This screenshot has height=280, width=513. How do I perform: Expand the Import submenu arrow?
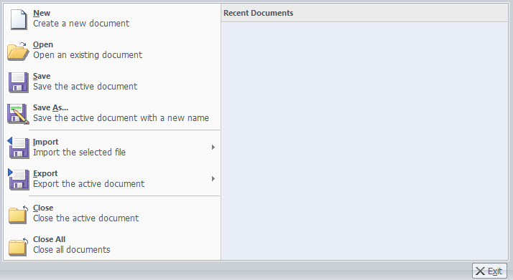[213, 148]
